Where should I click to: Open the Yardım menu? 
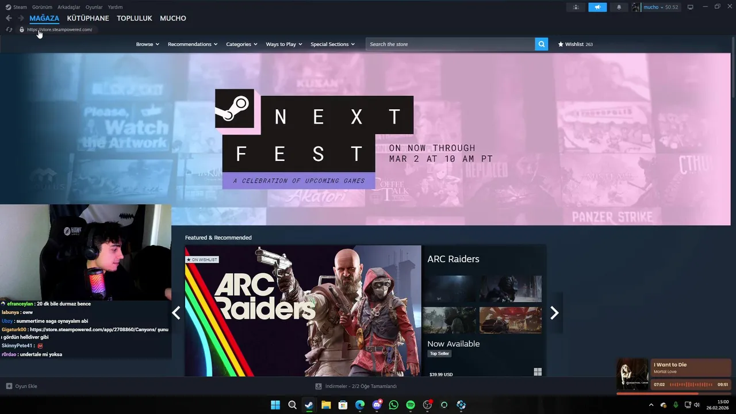(115, 7)
